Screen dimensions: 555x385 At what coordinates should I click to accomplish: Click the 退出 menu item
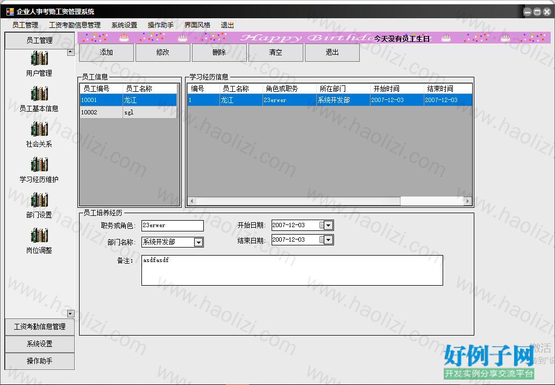click(x=227, y=25)
